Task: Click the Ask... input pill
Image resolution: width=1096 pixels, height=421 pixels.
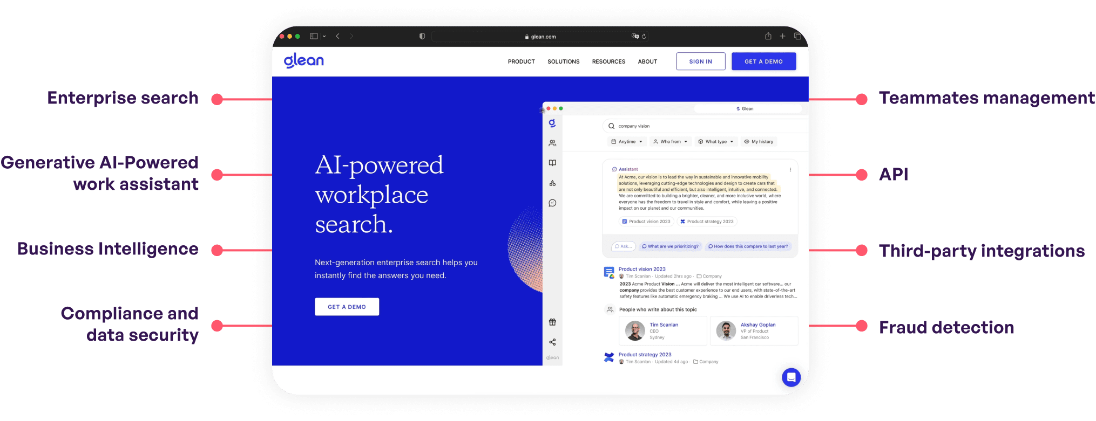Action: (x=623, y=246)
